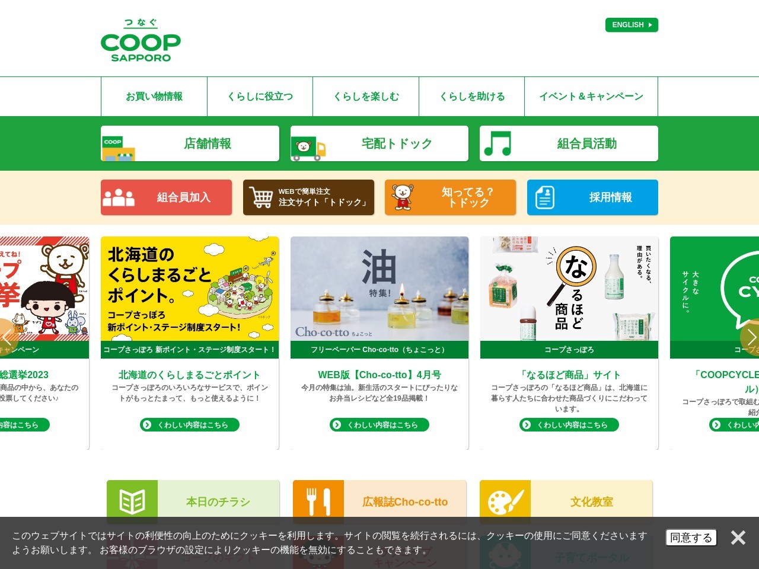The image size is (759, 569).
Task: Click the 北海道のくらしまるごとポイント title link
Action: (x=190, y=375)
